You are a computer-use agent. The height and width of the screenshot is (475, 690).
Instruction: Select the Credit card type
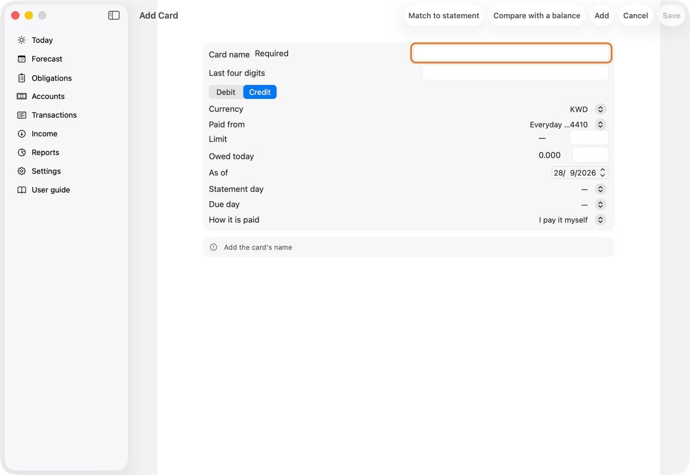(260, 92)
